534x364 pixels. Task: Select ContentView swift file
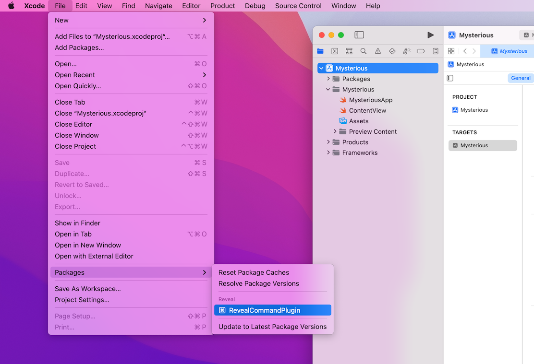pyautogui.click(x=367, y=110)
